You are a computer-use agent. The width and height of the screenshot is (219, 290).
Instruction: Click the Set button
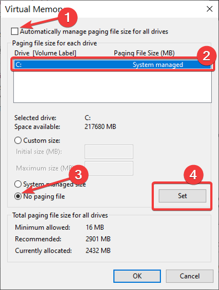pos(182,196)
